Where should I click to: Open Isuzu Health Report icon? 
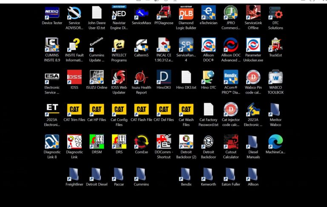141,77
